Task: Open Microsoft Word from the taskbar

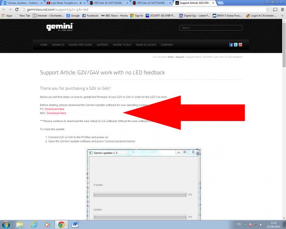Action: (x=74, y=224)
